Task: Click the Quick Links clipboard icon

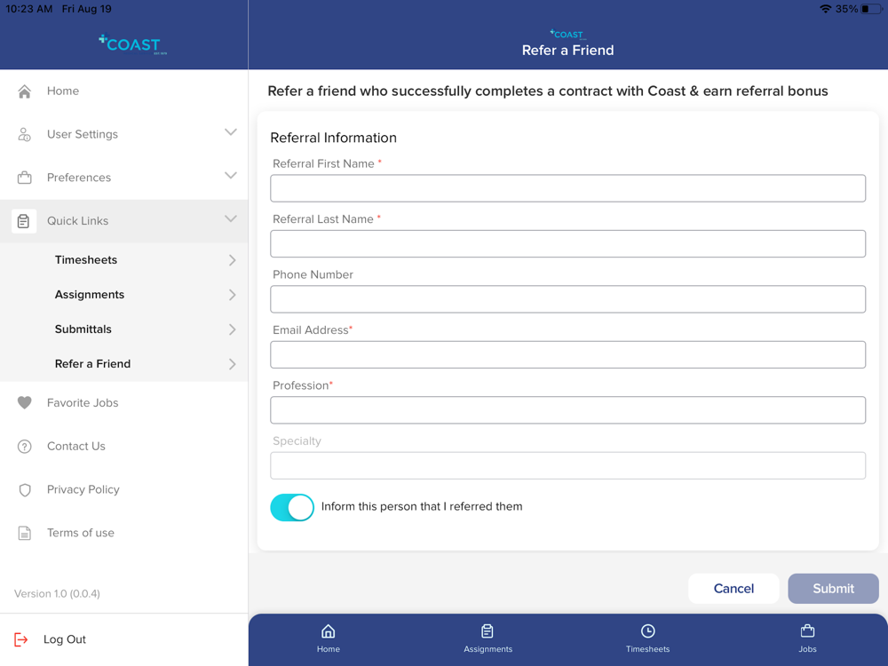Action: coord(24,221)
